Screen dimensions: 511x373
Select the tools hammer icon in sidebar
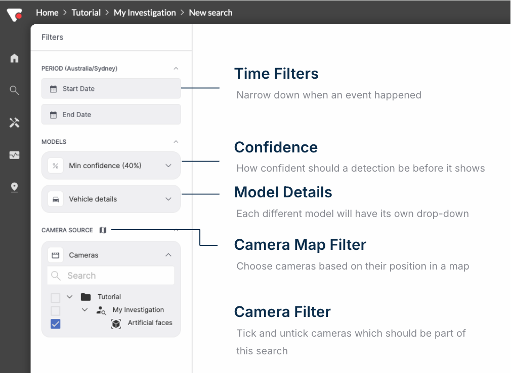[x=14, y=123]
